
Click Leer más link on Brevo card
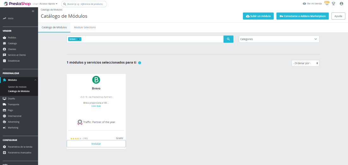pos(96,106)
